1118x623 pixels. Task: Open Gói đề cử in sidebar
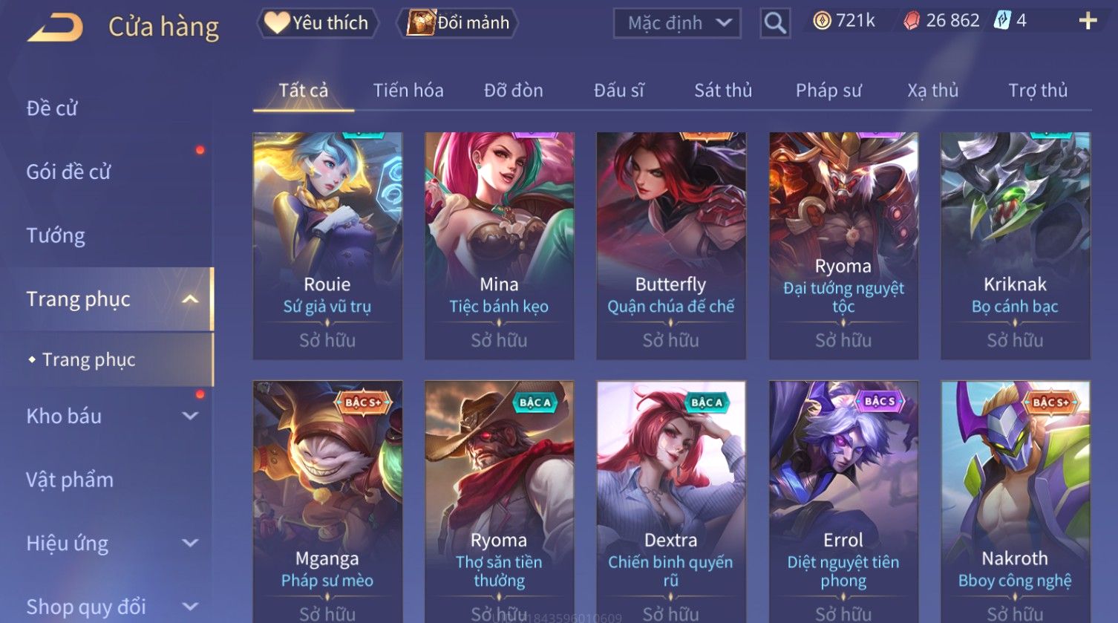click(x=68, y=172)
